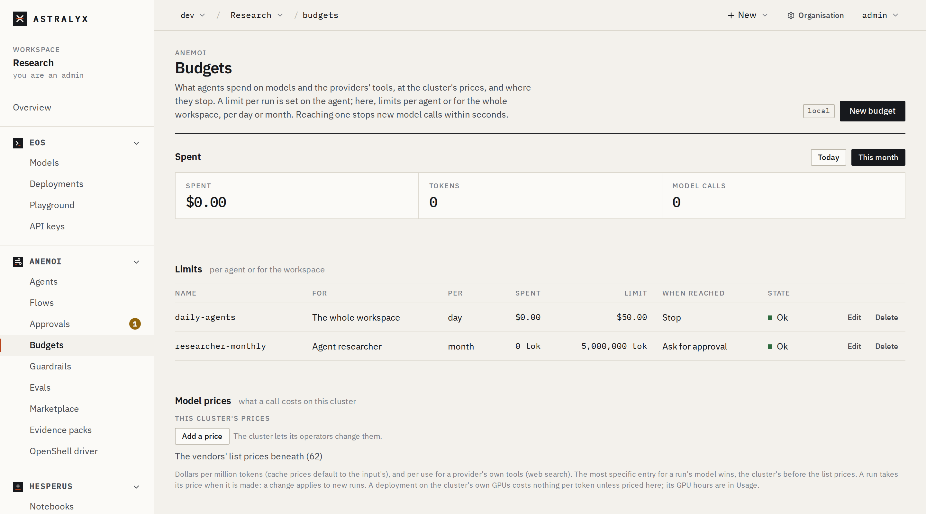Navigate to Agents page
The image size is (926, 514).
pyautogui.click(x=43, y=282)
